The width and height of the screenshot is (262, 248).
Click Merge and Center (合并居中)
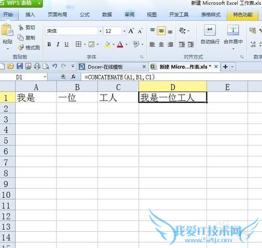233,35
